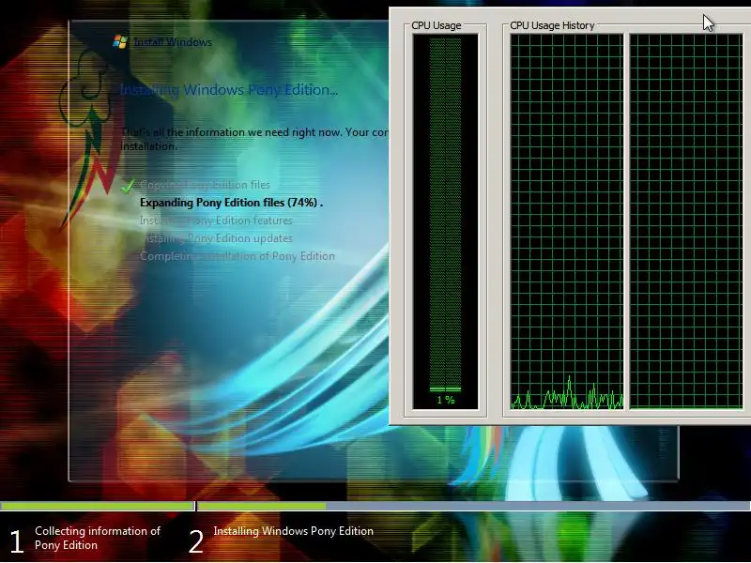Screen dimensions: 751x563
Task: Click "That's all the information we need" paragraph
Action: [254, 139]
